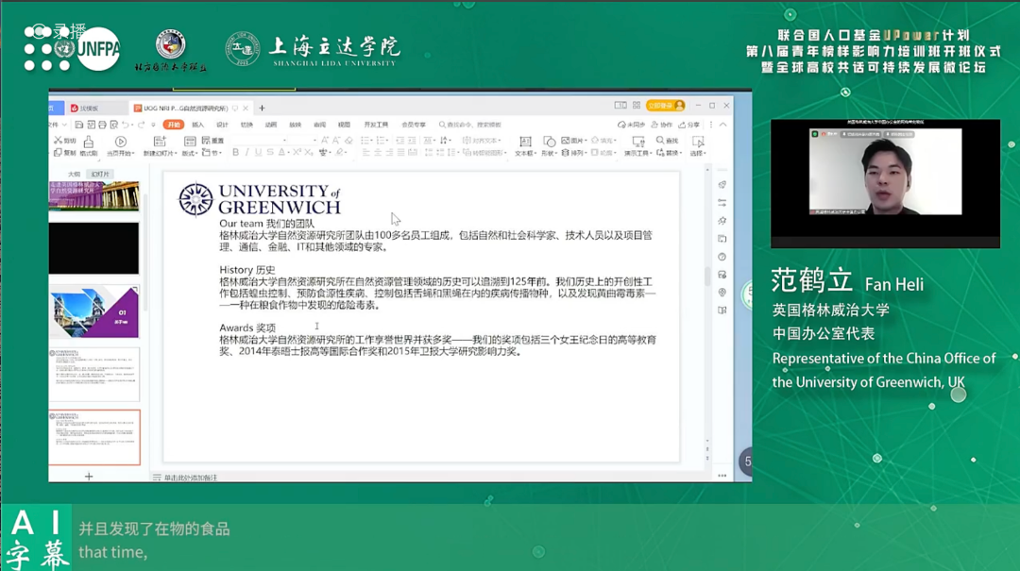Screen dimensions: 1020x571
Task: Add slide with plus below thumbnails
Action: click(89, 477)
